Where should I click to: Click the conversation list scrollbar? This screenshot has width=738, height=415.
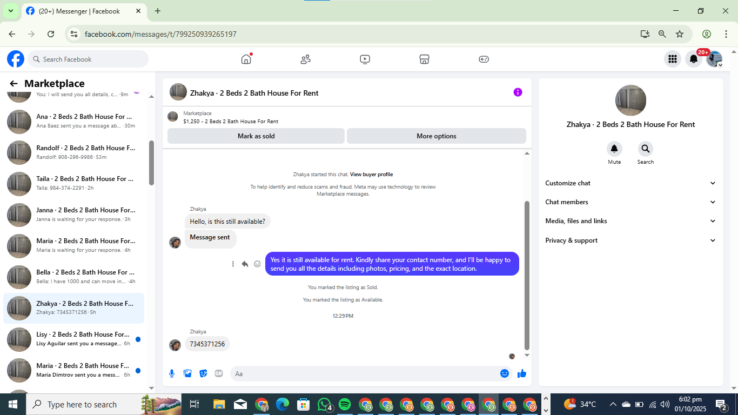click(152, 163)
